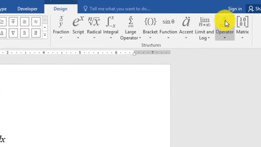Expand the Fraction dropdown arrow
The width and height of the screenshot is (261, 147).
[x=61, y=38]
